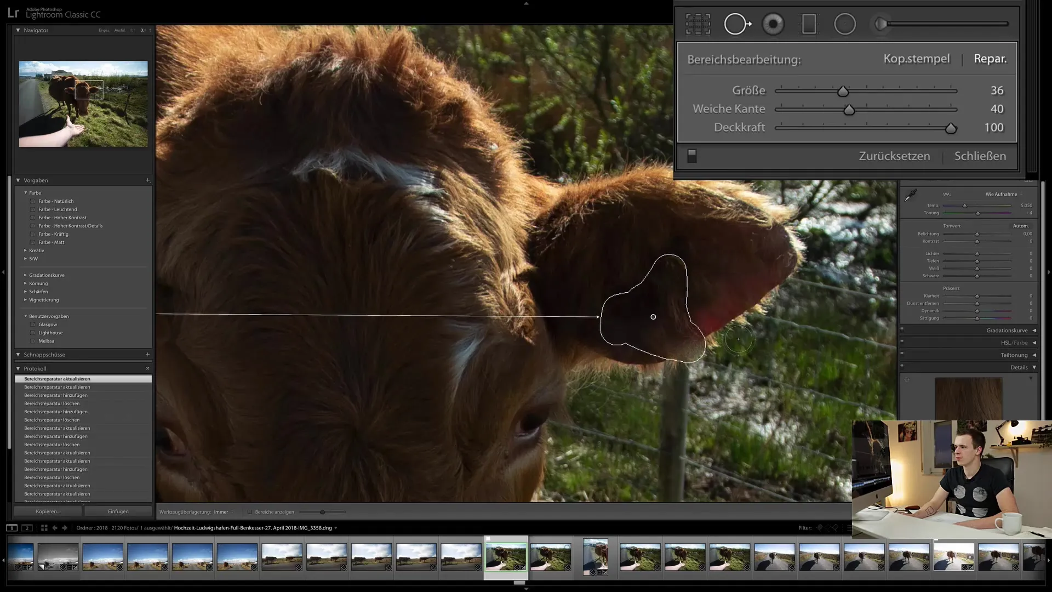Viewport: 1052px width, 592px height.
Task: Add a new snapshot with Schnappschüsse plus
Action: click(147, 355)
